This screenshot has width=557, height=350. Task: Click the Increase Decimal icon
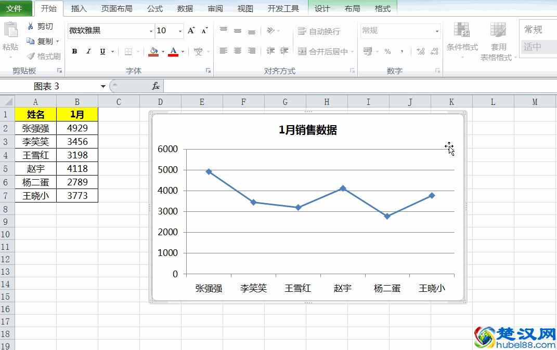[x=420, y=51]
